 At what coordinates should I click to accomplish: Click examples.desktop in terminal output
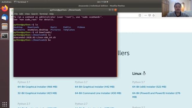pyautogui.click(x=38, y=30)
